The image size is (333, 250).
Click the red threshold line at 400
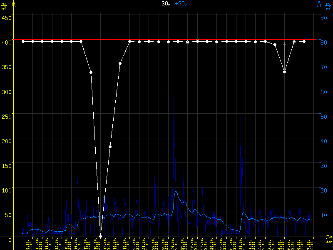166,40
